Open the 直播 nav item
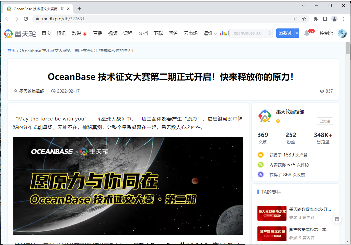Viewport: 351px width, 245px height. pos(98,33)
